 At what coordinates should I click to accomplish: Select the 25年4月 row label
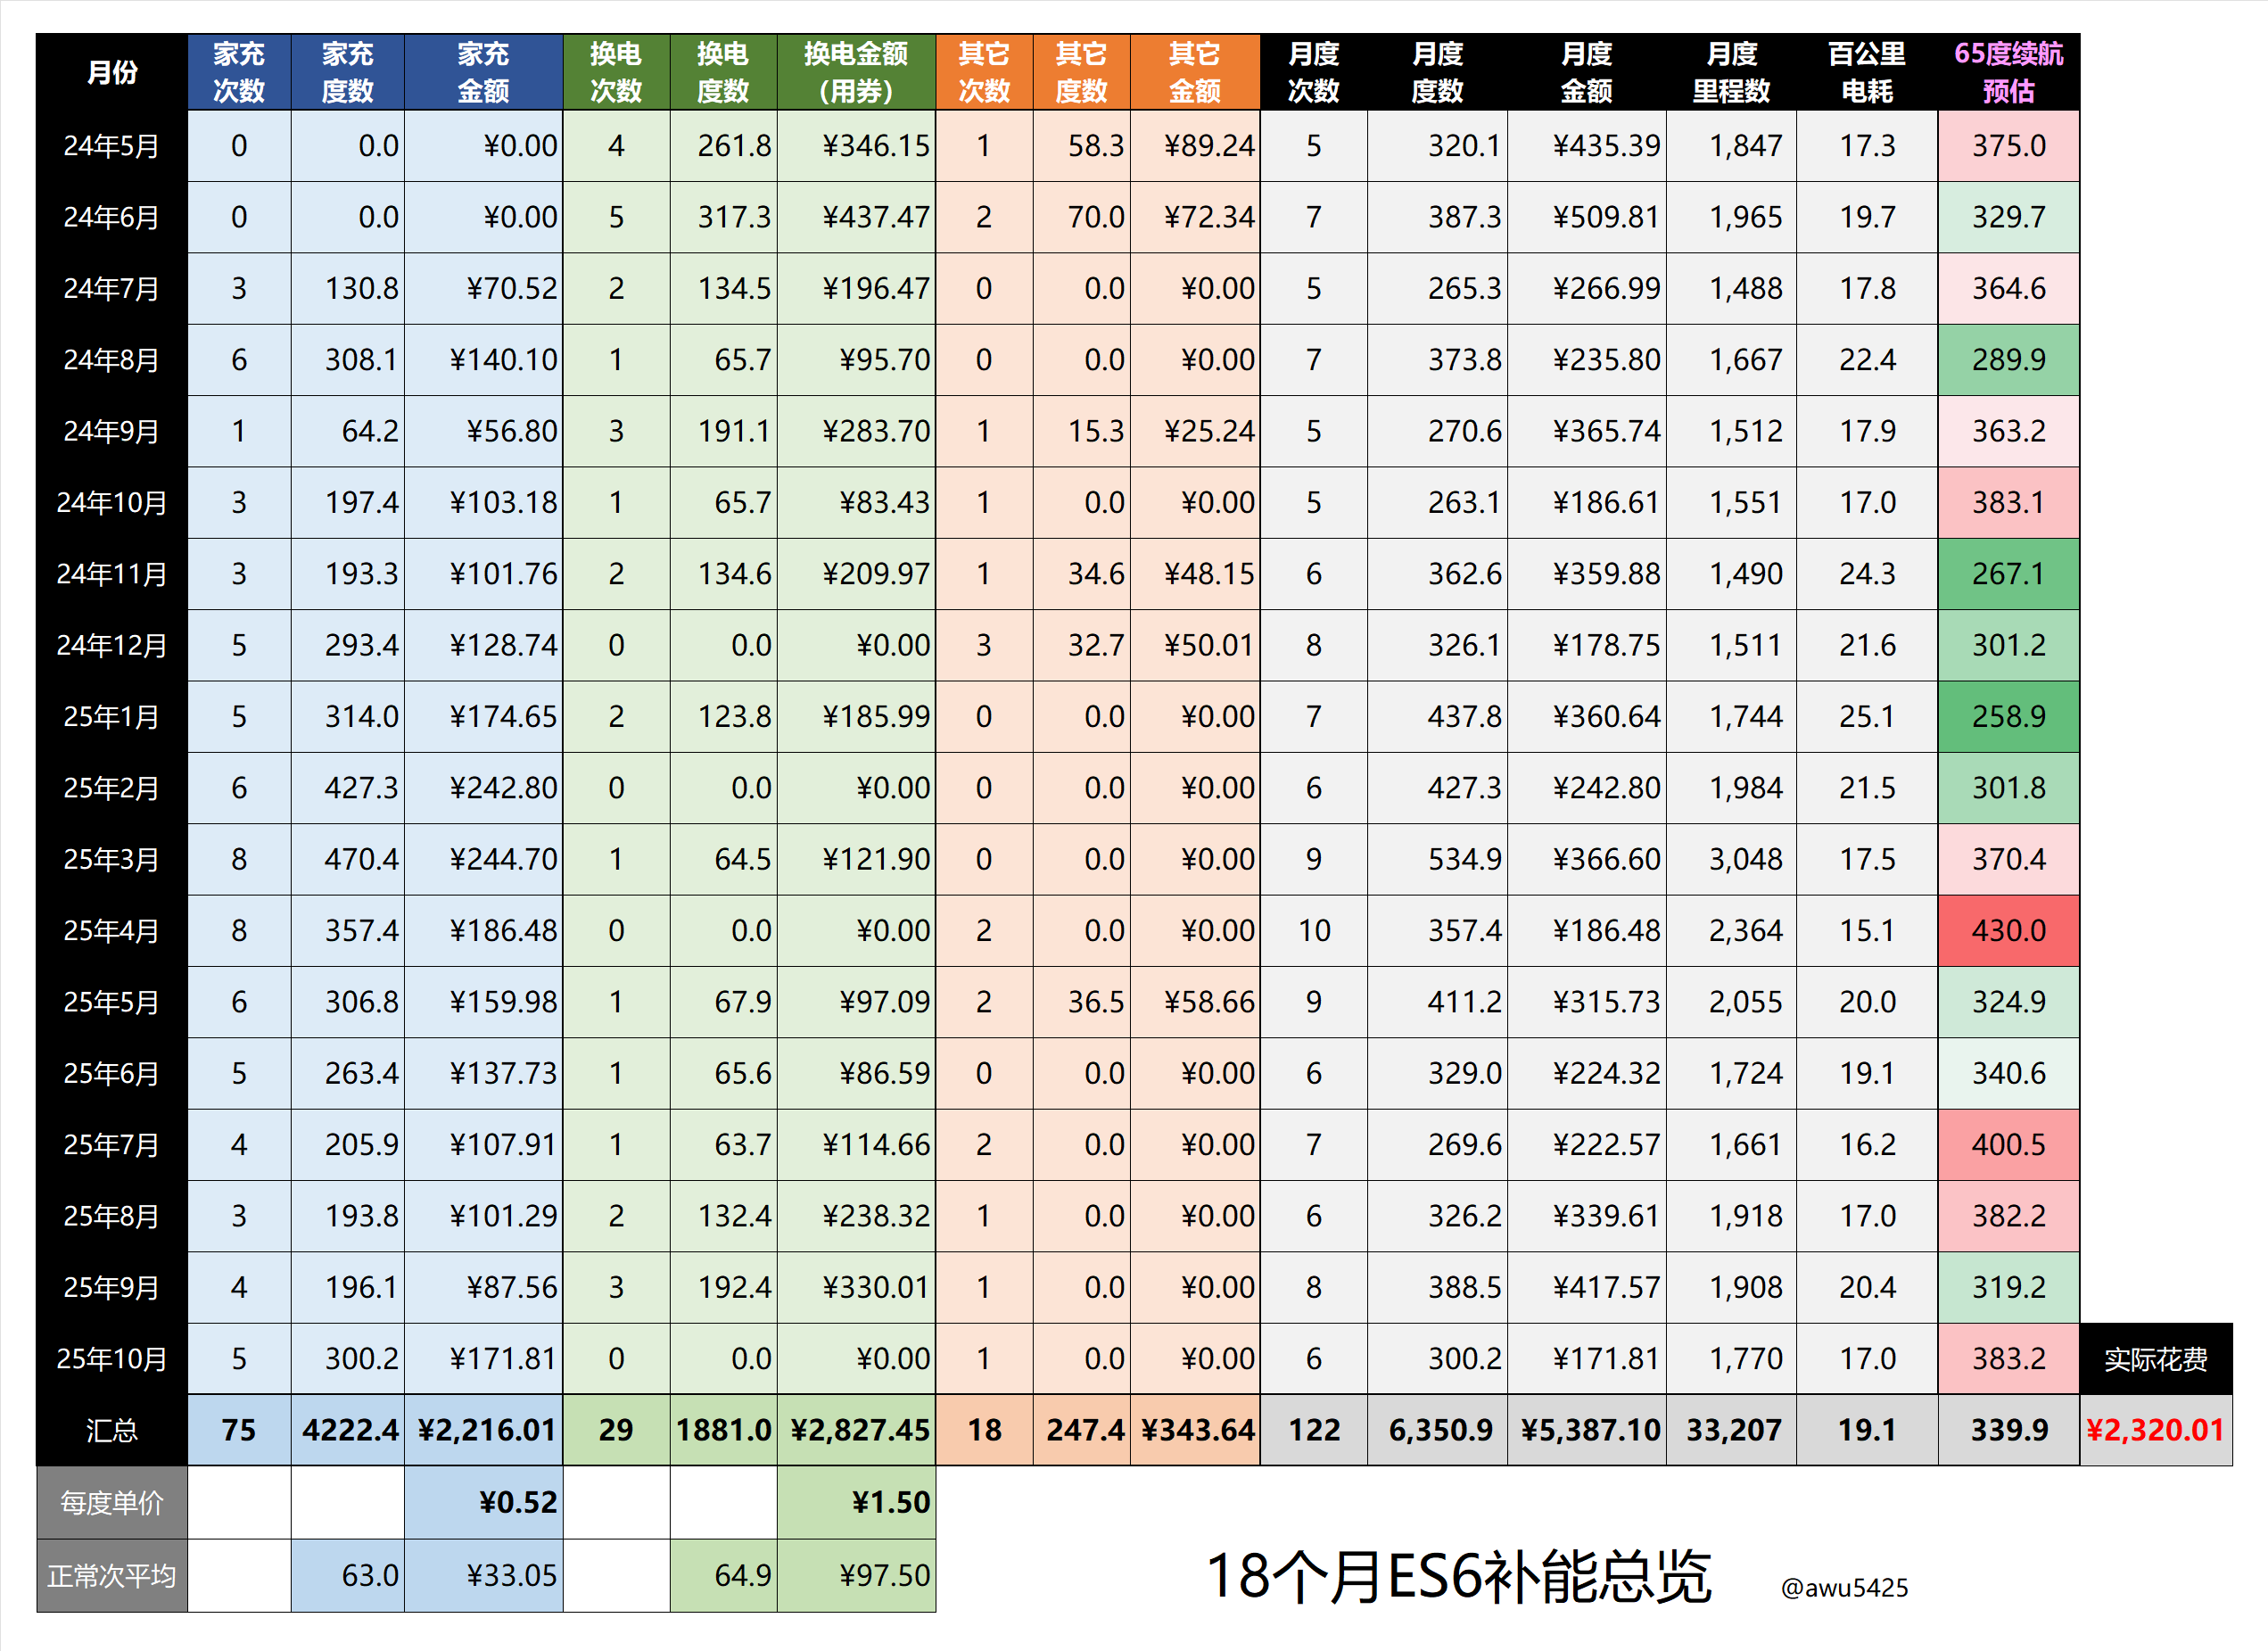point(111,930)
